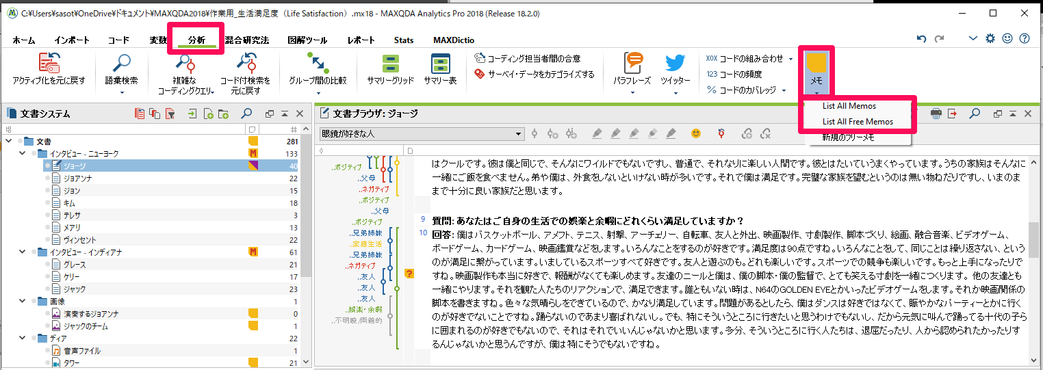Click the Redo arrow in title ribbon

tap(940, 39)
